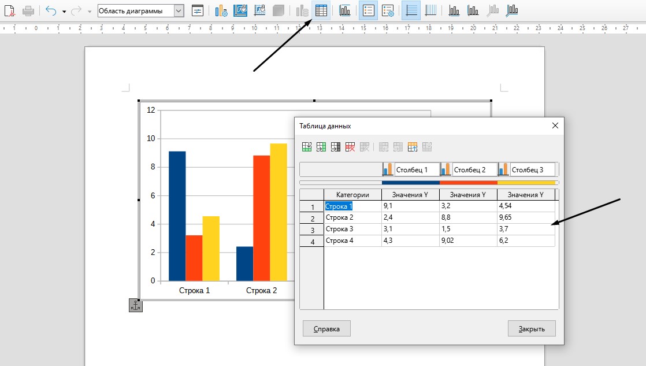Click the Insert Row icon in data table
Viewport: 646px width, 366px height.
click(307, 147)
